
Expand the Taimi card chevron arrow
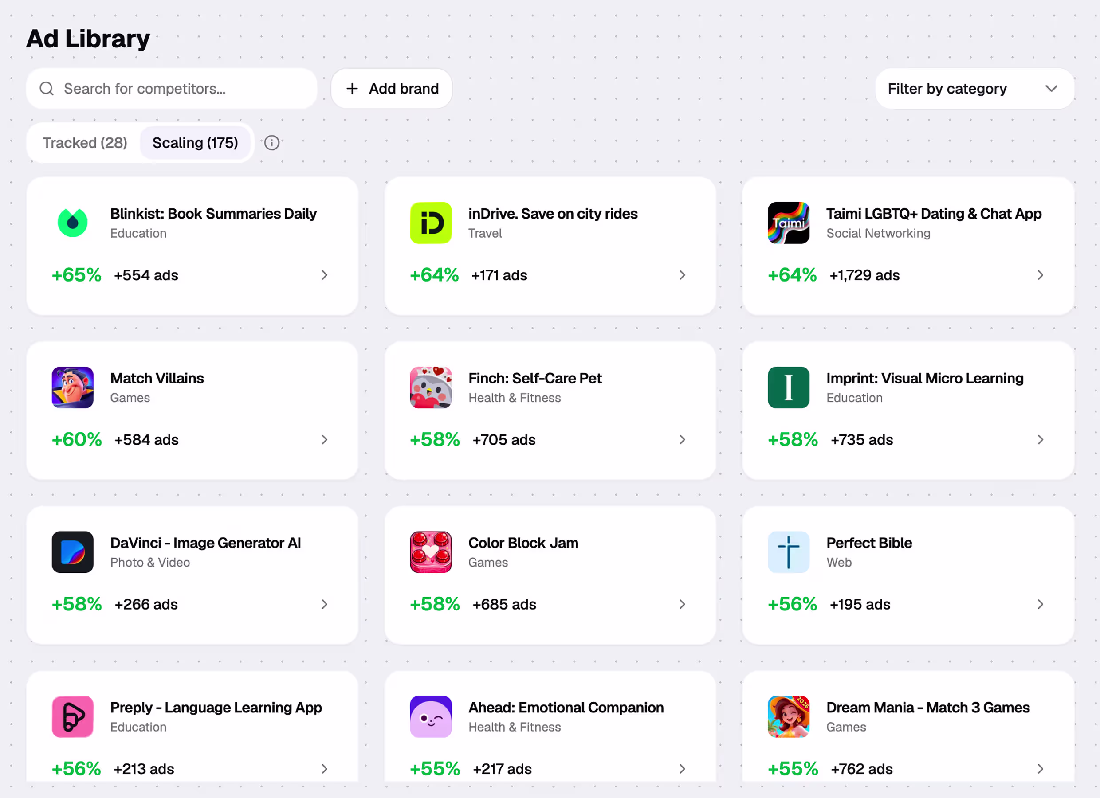click(1041, 275)
